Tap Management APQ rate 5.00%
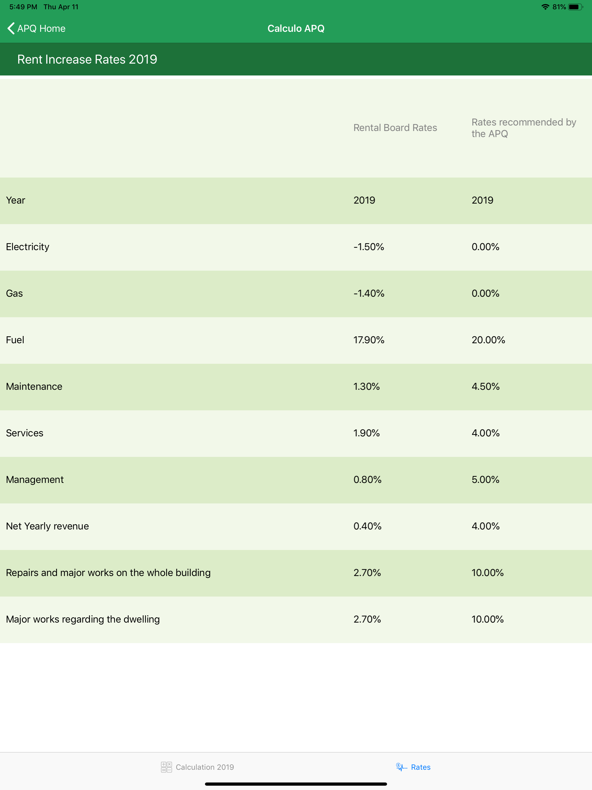Image resolution: width=592 pixels, height=790 pixels. pyautogui.click(x=485, y=479)
